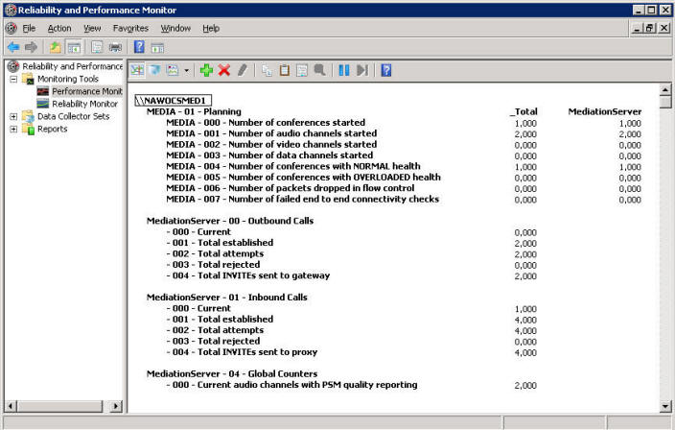Click the Change graph type icon
Image resolution: width=675 pixels, height=430 pixels.
point(173,70)
